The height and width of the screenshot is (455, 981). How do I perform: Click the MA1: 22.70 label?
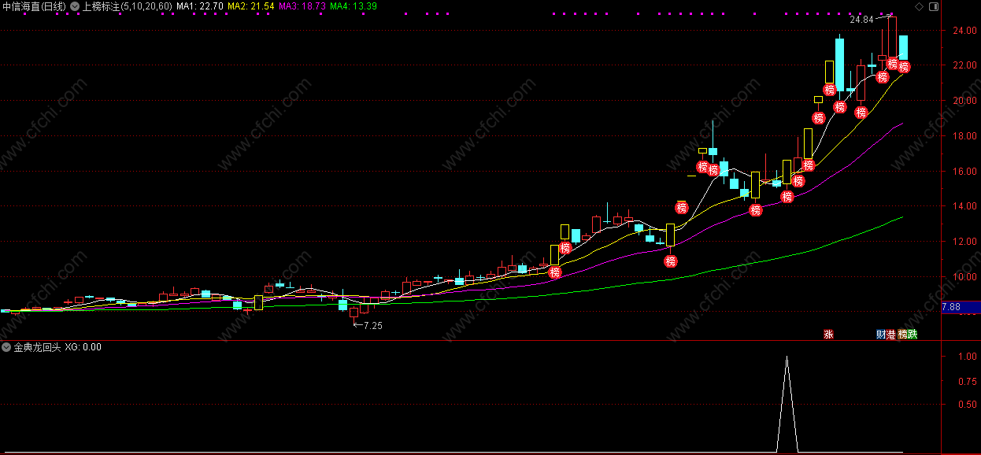[x=198, y=6]
